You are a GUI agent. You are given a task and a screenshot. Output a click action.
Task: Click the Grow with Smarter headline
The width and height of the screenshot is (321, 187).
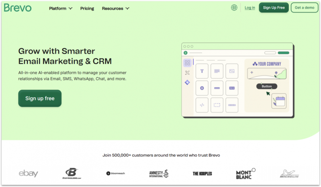(65, 56)
